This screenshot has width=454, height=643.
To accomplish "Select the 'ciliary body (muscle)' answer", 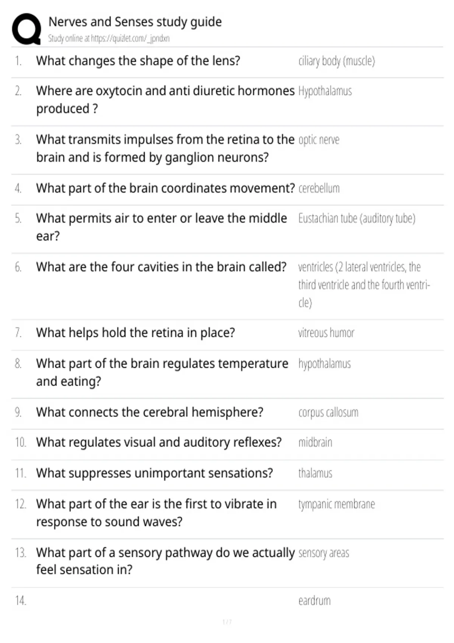I will 337,61.
